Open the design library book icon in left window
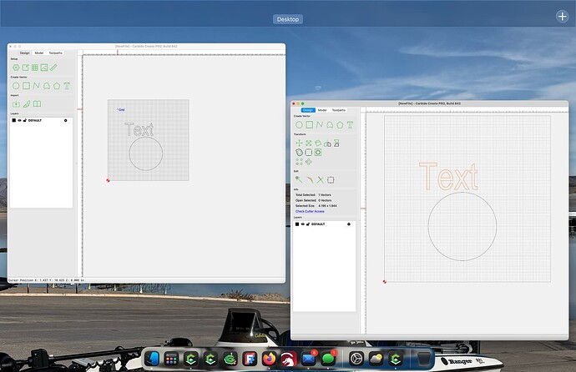This screenshot has width=576, height=372. (x=37, y=104)
